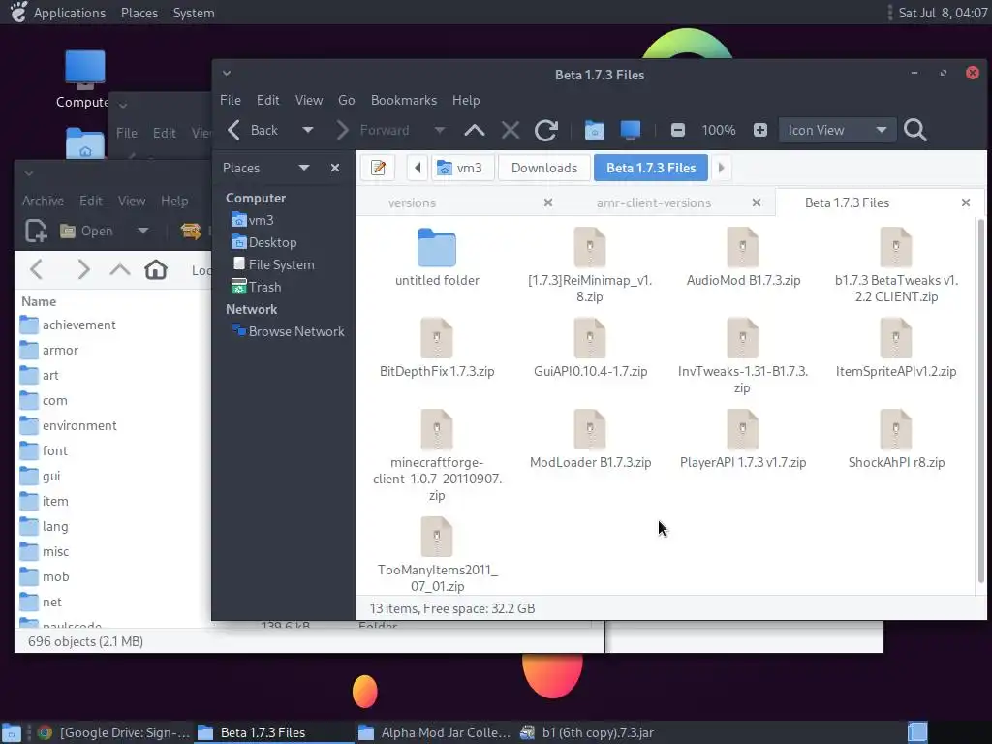The image size is (992, 744).
Task: Toggle text-based location bar edit icon
Action: point(379,168)
